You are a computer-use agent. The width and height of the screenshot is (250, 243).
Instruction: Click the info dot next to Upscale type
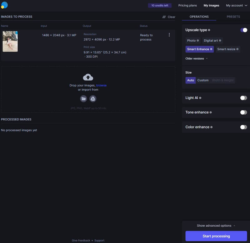(209, 30)
